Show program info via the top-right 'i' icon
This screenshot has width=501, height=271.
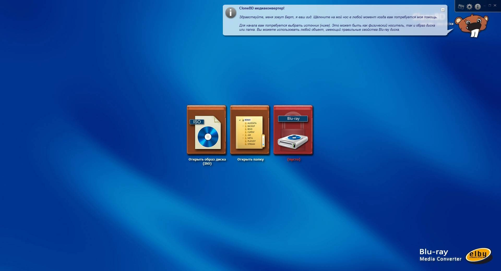(x=478, y=7)
